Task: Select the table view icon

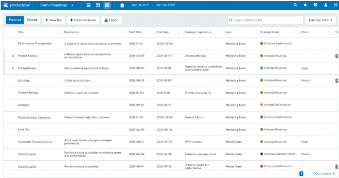Action: click(x=107, y=5)
